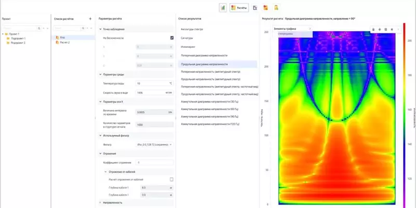Expand the Направленность section

(x=100, y=202)
